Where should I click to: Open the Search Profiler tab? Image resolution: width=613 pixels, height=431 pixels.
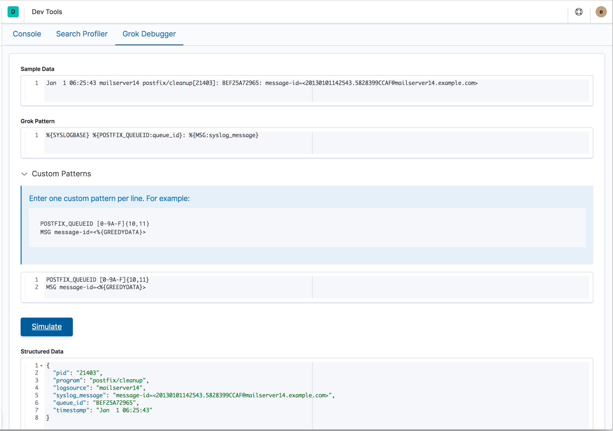[x=82, y=34]
